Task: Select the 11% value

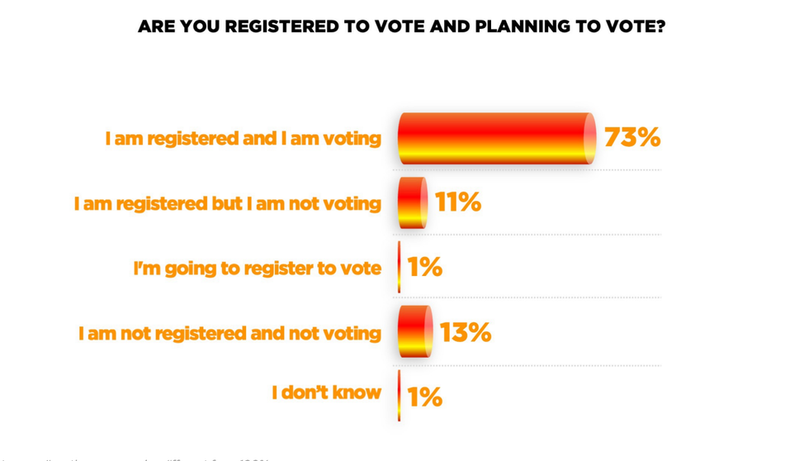Action: tap(458, 202)
